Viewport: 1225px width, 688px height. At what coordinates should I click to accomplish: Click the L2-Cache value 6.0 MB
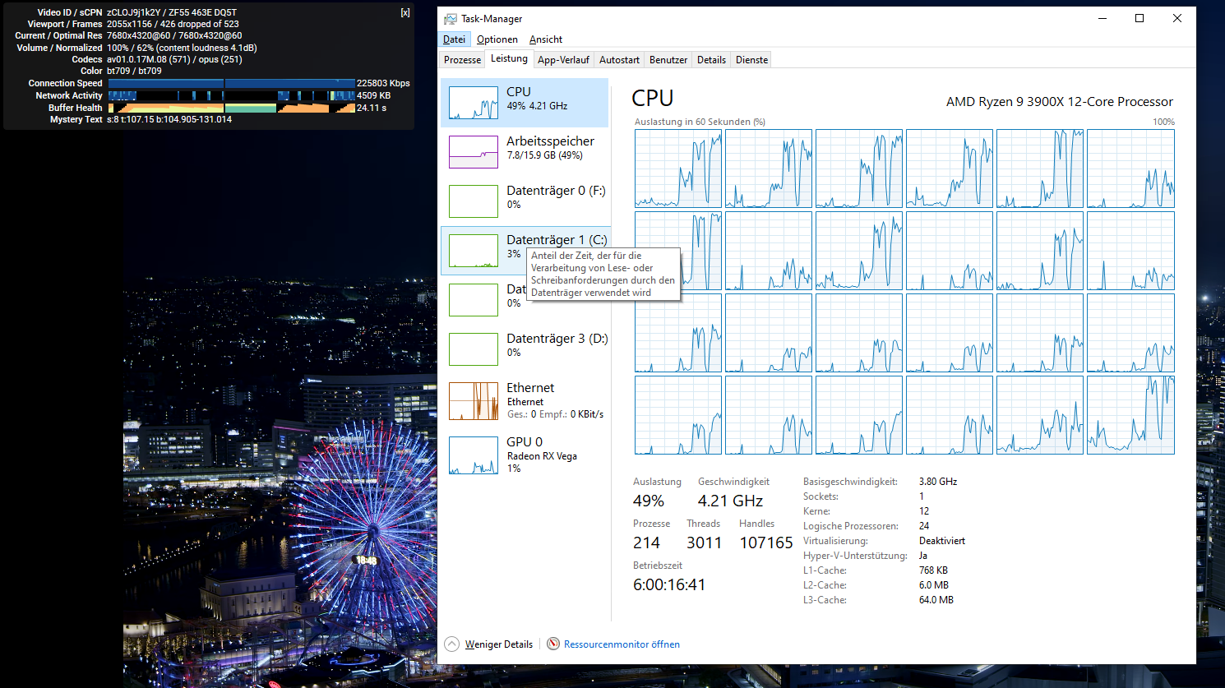click(934, 585)
